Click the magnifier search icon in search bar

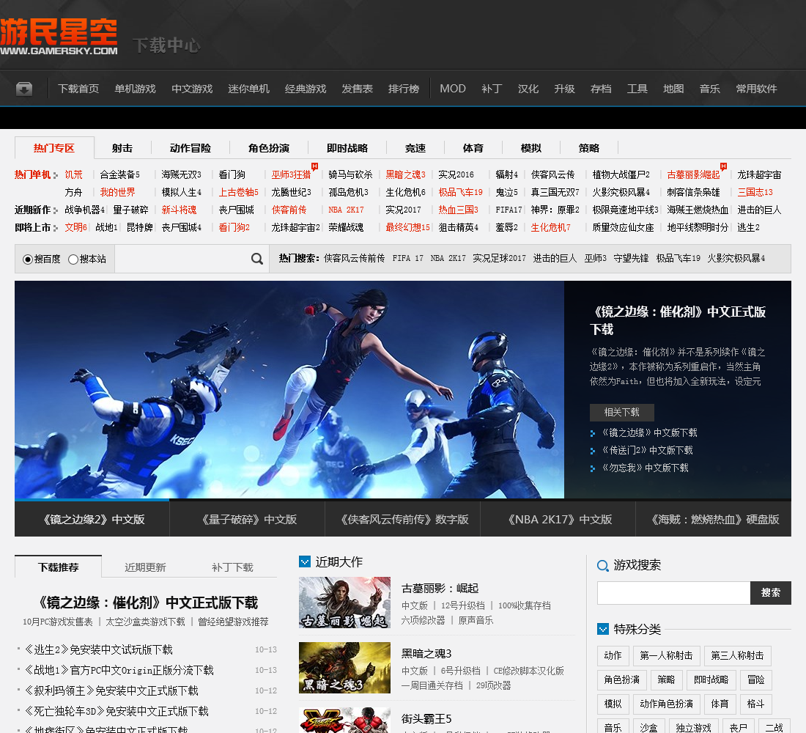257,259
